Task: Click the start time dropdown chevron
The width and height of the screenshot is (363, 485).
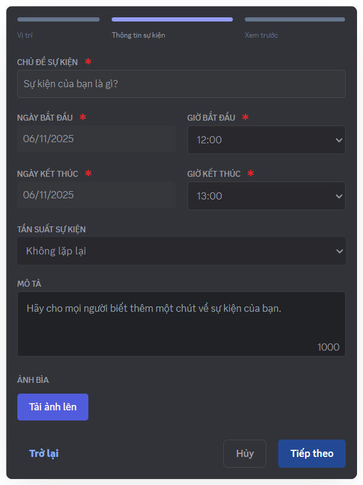Action: tap(339, 140)
